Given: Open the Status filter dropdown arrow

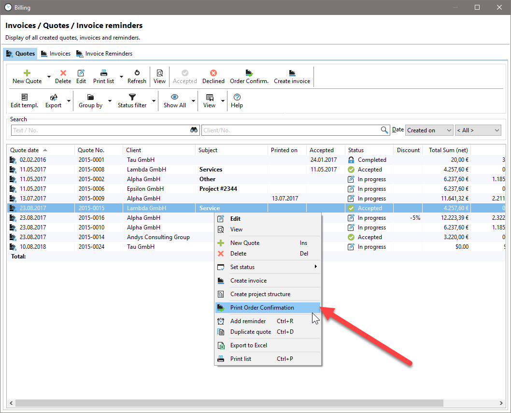Looking at the screenshot, I should click(x=154, y=101).
